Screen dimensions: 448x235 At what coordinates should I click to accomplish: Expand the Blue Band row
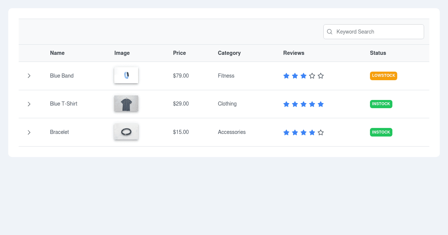[29, 76]
